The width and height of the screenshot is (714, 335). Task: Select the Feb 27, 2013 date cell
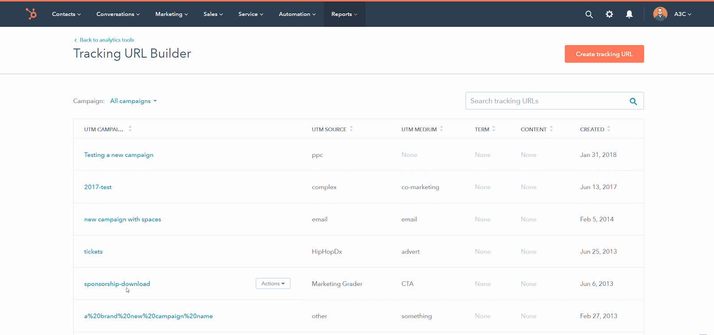coord(598,316)
